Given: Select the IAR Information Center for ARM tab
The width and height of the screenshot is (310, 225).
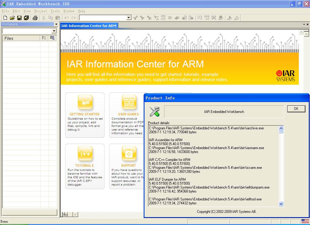Looking at the screenshot, I should click(89, 26).
